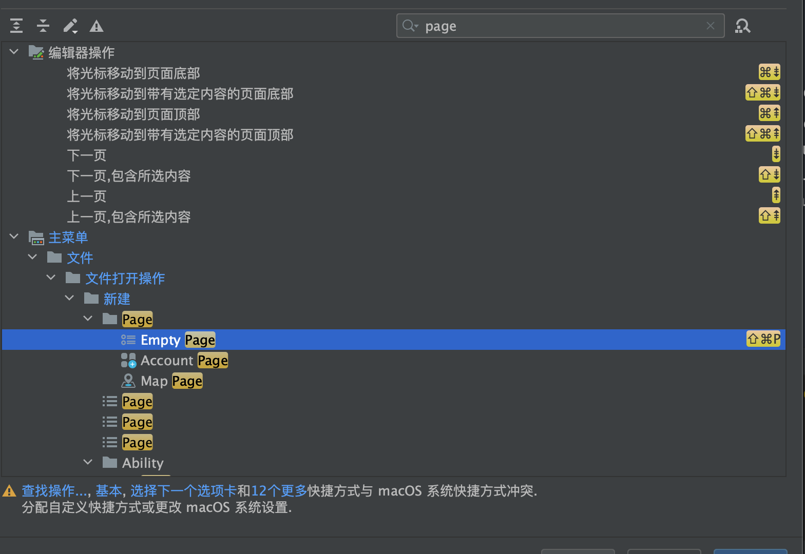Image resolution: width=805 pixels, height=554 pixels.
Task: Click the Account Page icon
Action: click(128, 360)
